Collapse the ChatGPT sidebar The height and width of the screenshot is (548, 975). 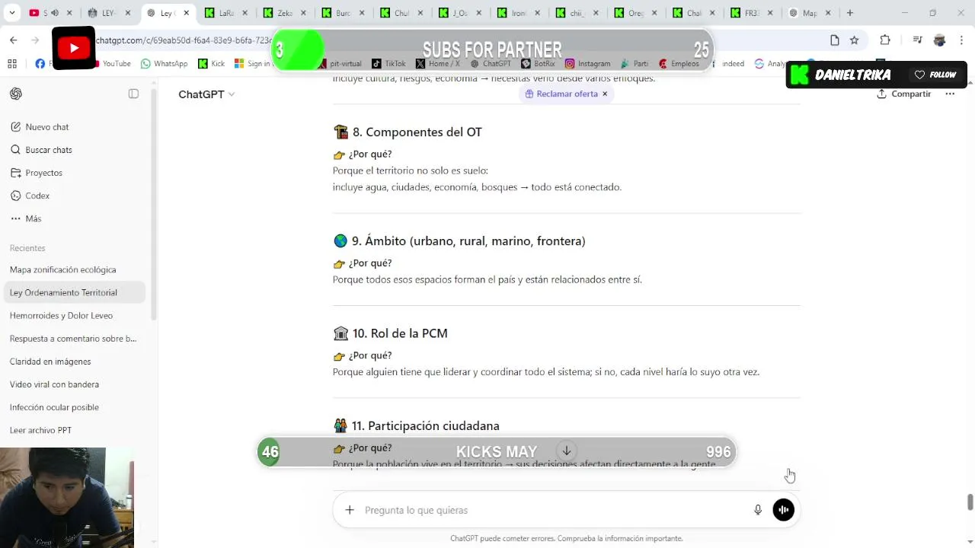(x=133, y=94)
